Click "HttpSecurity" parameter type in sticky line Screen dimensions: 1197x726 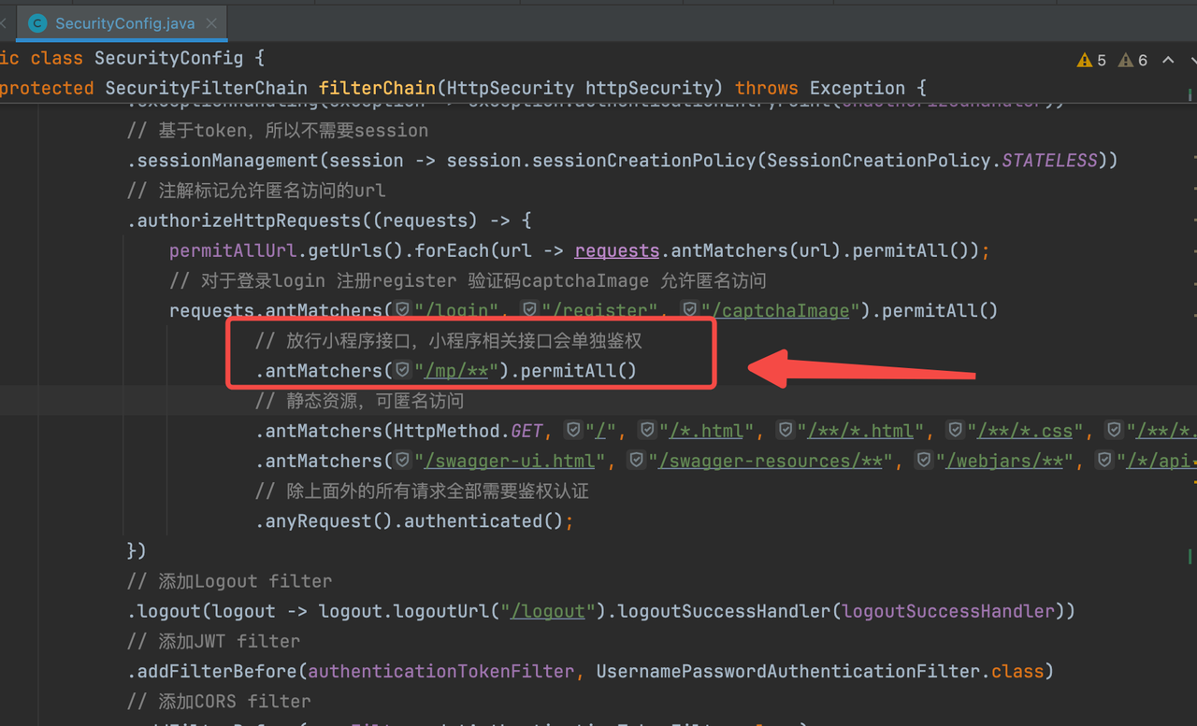pyautogui.click(x=510, y=88)
